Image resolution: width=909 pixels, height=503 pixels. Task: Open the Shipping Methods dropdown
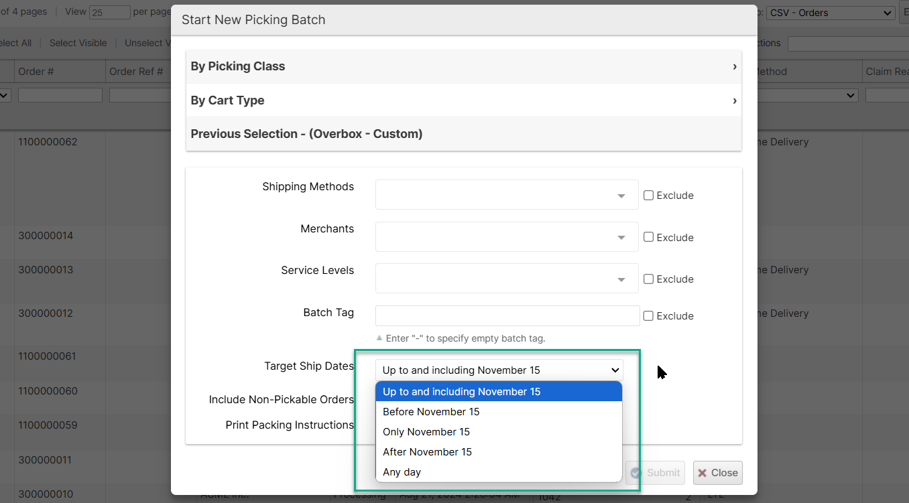(x=506, y=195)
